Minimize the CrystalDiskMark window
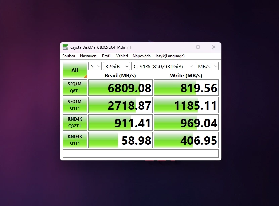Screen dimensions: 279x206 pyautogui.click(x=183, y=47)
